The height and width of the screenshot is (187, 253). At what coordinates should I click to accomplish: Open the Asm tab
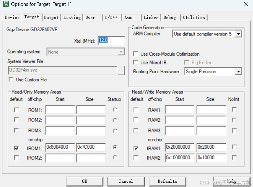[x=131, y=17]
